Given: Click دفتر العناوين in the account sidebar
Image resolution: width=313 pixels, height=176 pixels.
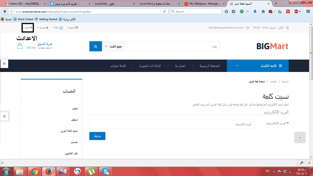Looking at the screenshot, I should (71, 154).
